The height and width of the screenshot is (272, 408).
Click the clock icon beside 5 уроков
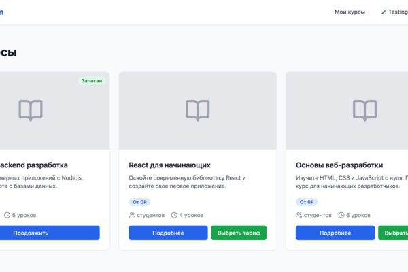click(x=7, y=215)
